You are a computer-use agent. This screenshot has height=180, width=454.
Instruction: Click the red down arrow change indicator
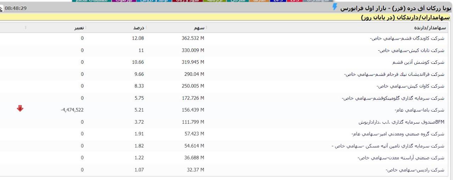(20, 109)
